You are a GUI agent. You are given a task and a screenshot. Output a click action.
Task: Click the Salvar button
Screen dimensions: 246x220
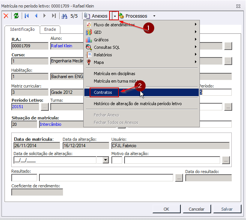click(x=227, y=209)
